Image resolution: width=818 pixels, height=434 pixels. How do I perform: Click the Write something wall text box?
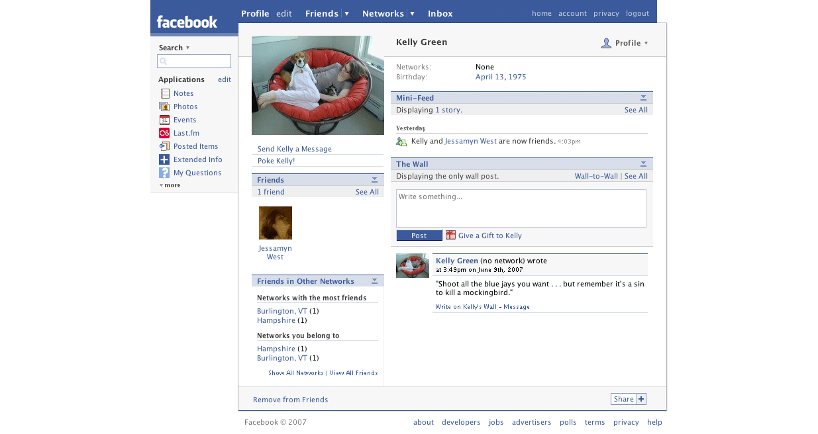521,208
